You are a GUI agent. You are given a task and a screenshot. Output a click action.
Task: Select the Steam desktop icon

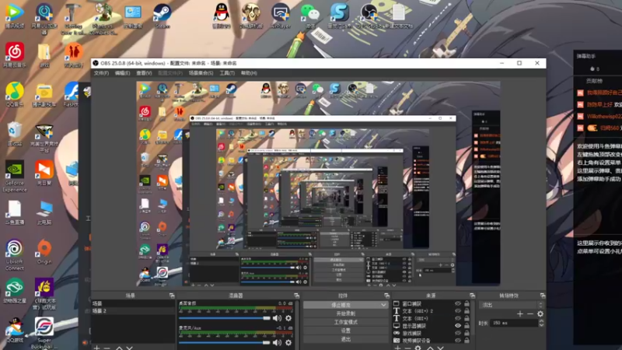(x=162, y=16)
